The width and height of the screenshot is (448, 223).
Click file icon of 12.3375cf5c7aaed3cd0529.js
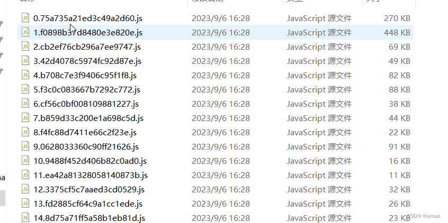25,189
